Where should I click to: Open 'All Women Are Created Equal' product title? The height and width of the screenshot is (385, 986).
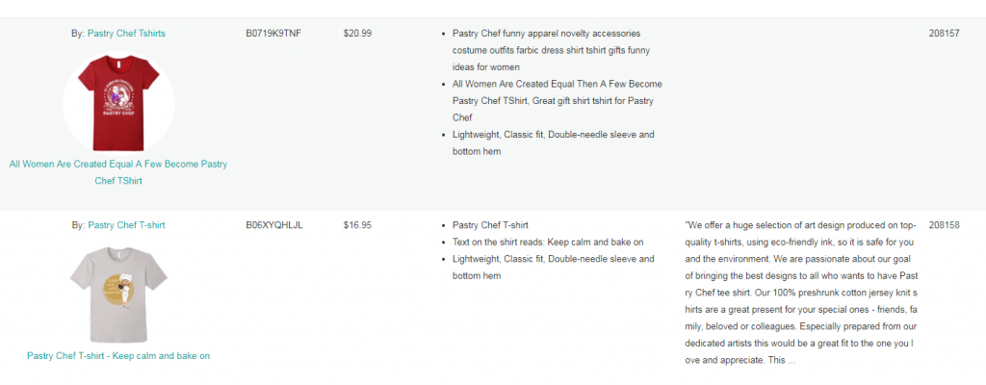[x=118, y=172]
